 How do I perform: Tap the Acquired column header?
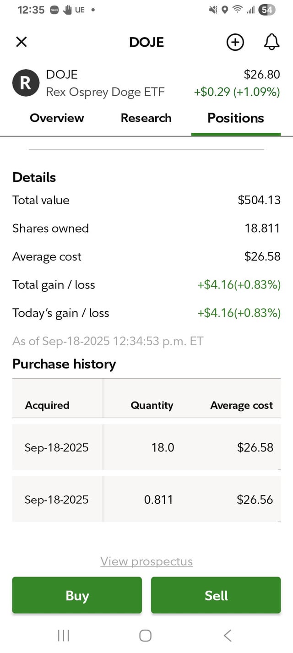click(x=47, y=405)
